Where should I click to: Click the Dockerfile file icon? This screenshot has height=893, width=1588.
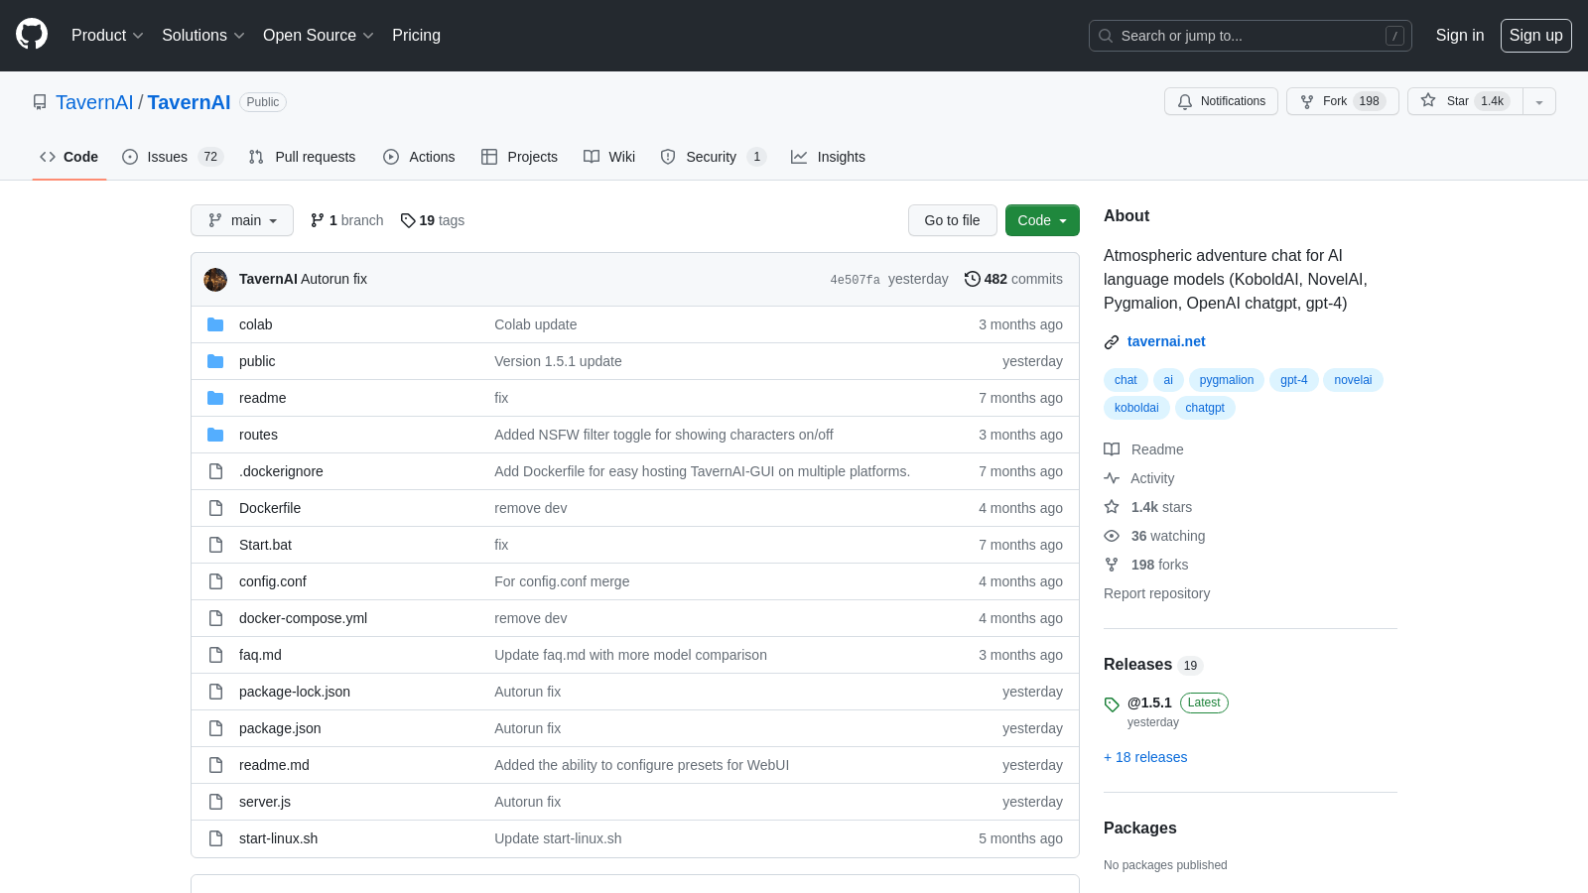215,508
